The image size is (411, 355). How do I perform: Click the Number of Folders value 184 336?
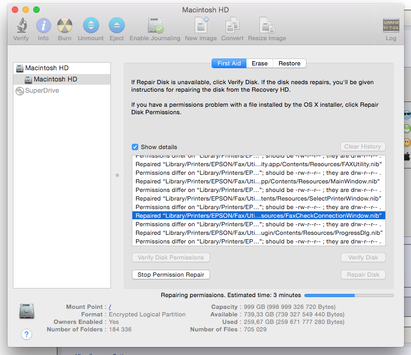coord(121,329)
